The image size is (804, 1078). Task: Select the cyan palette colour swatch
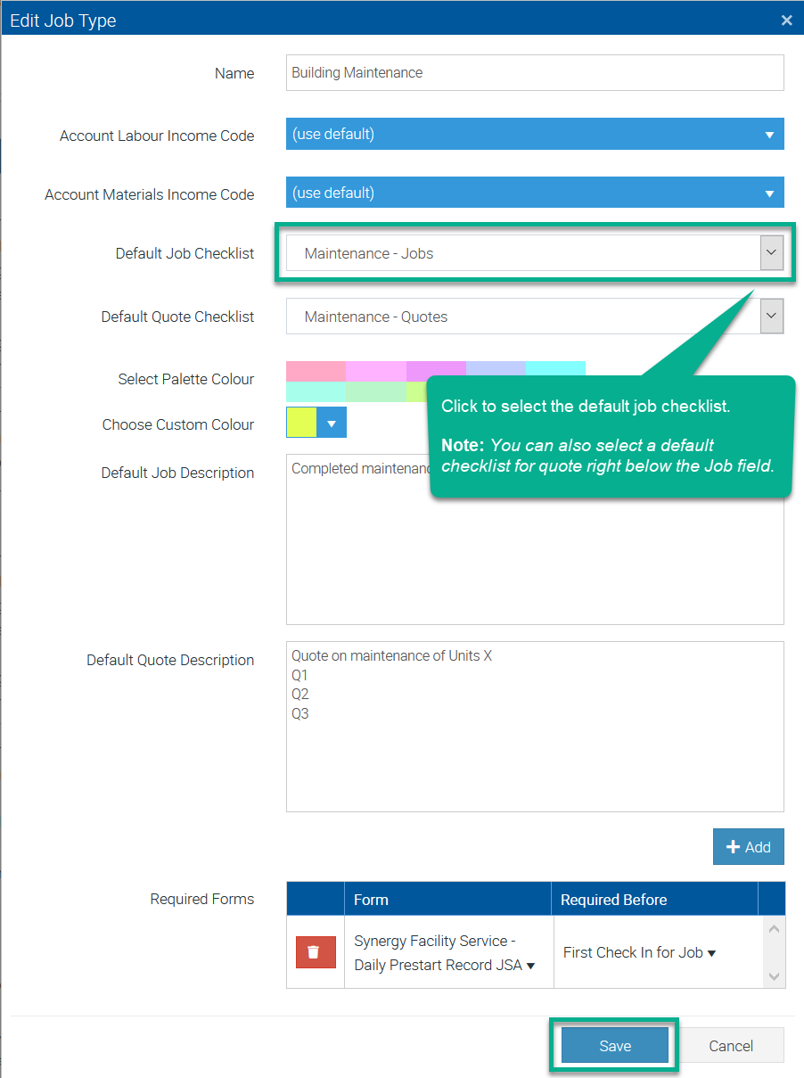point(555,371)
